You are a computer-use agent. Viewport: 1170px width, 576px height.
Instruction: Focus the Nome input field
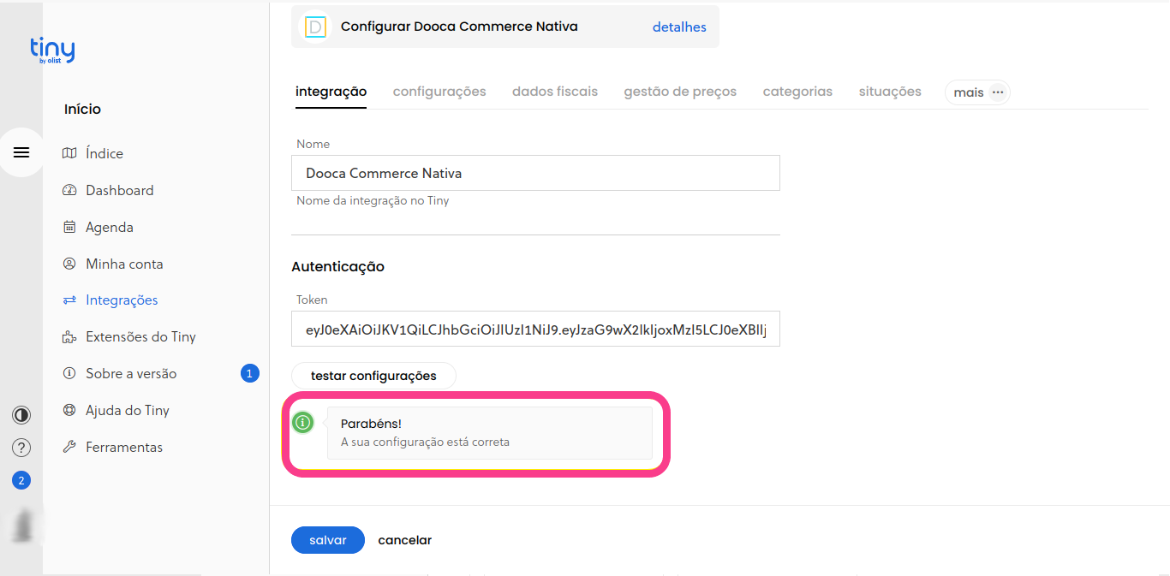[x=535, y=173]
